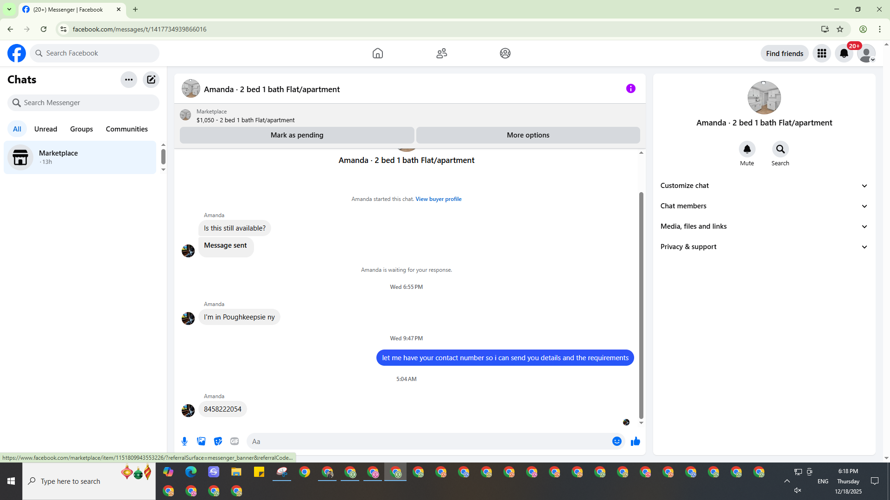Image resolution: width=890 pixels, height=500 pixels.
Task: Click the Windows taskbar search box
Action: click(x=89, y=481)
